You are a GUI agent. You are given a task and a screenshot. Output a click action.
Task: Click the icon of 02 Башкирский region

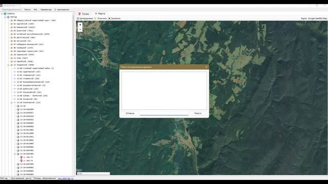coord(12,27)
